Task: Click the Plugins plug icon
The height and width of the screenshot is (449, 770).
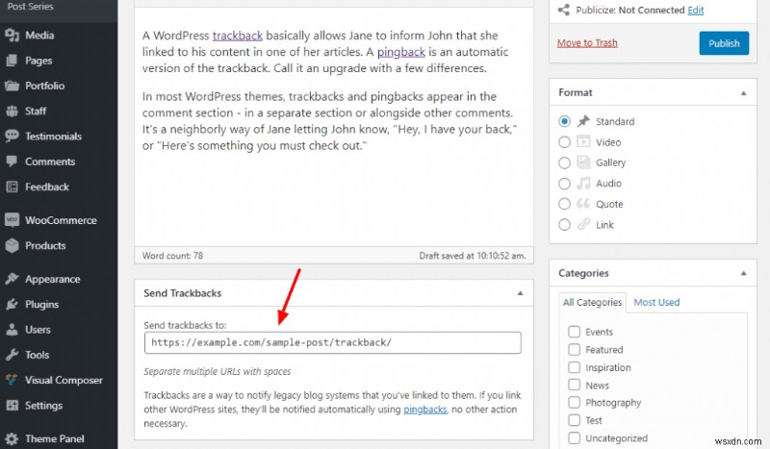Action: click(x=12, y=304)
